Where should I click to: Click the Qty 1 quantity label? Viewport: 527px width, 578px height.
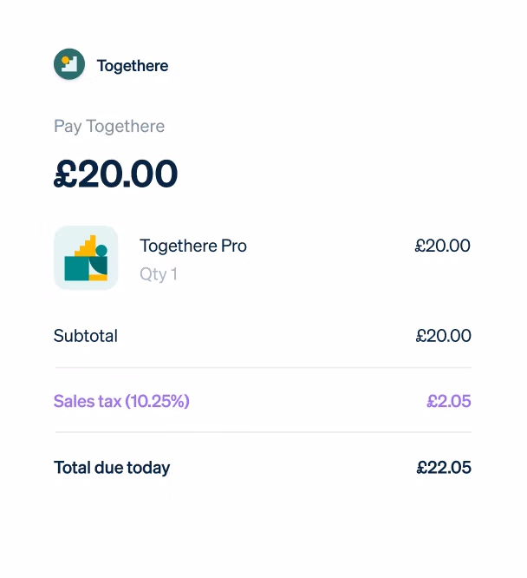(159, 274)
